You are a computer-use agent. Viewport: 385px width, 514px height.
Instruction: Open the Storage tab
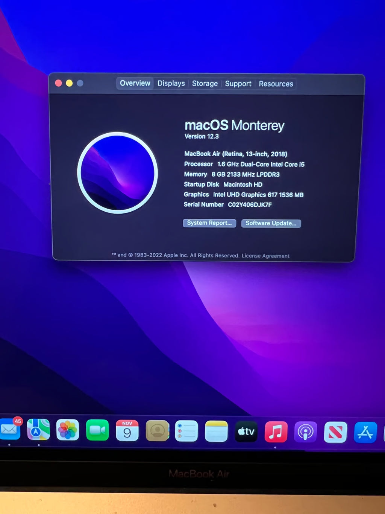(205, 83)
